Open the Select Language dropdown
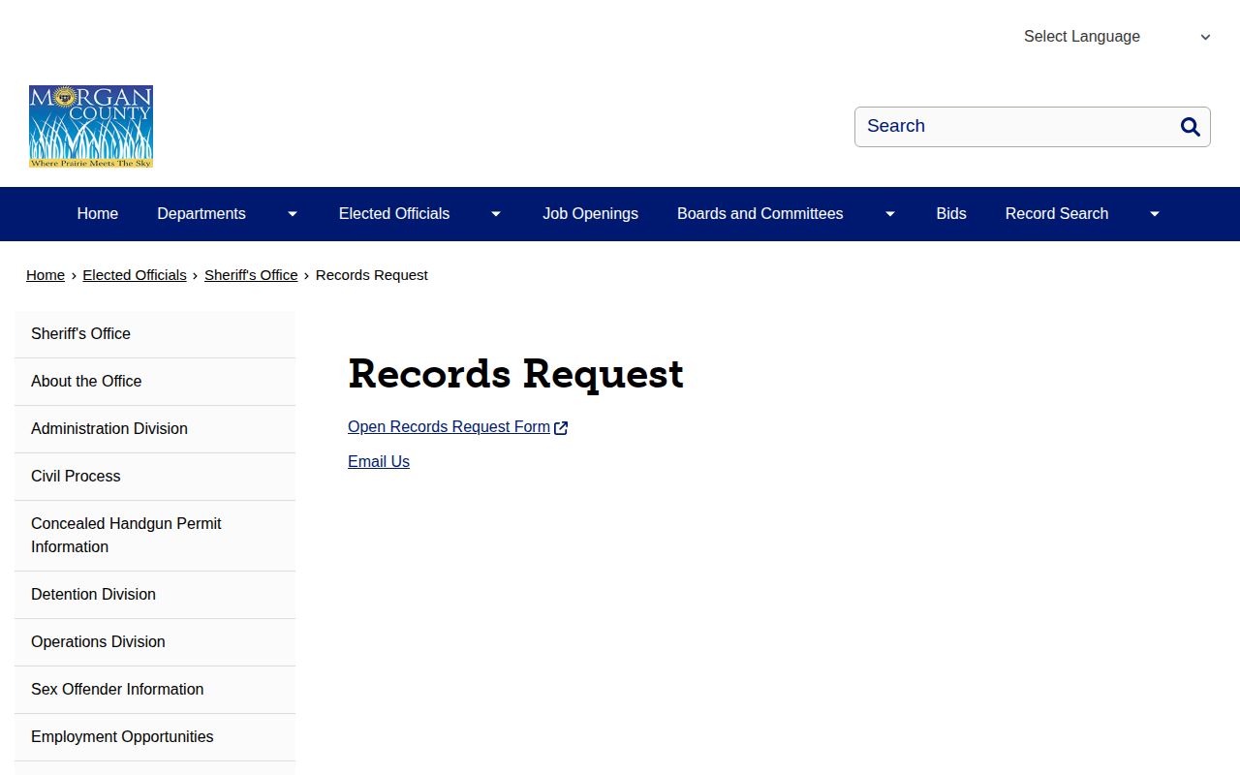The height and width of the screenshot is (775, 1240). click(1117, 37)
